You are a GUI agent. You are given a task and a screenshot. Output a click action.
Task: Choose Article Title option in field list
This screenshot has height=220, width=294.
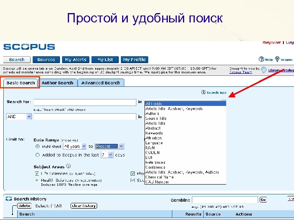point(185,123)
